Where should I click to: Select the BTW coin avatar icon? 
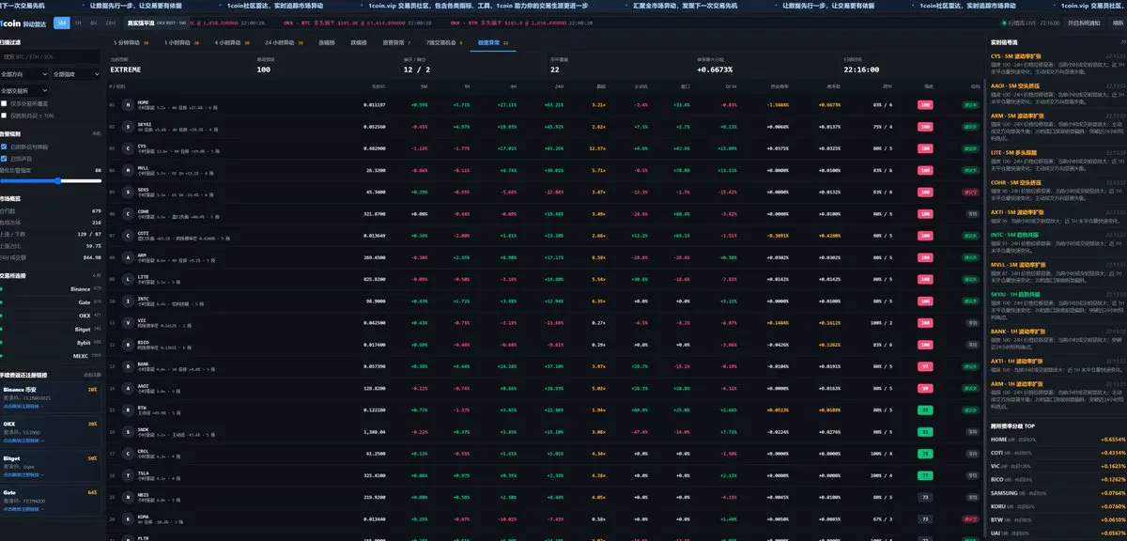(128, 409)
